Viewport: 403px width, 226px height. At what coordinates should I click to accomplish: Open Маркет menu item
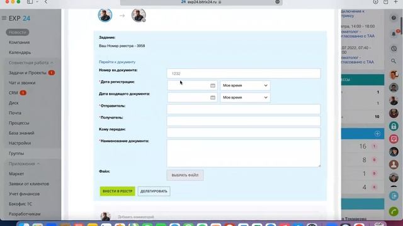point(16,174)
